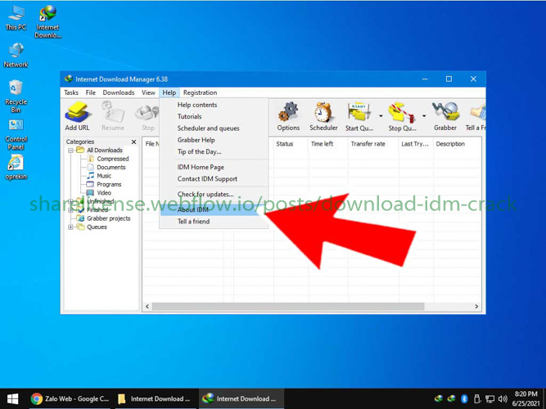This screenshot has width=546, height=409.
Task: Open IDM Home Page entry
Action: coord(214,167)
